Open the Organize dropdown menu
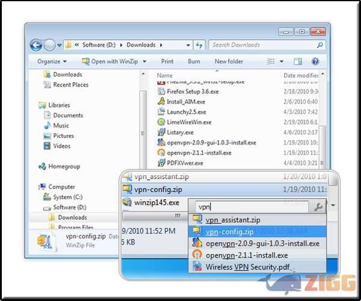 tap(52, 61)
